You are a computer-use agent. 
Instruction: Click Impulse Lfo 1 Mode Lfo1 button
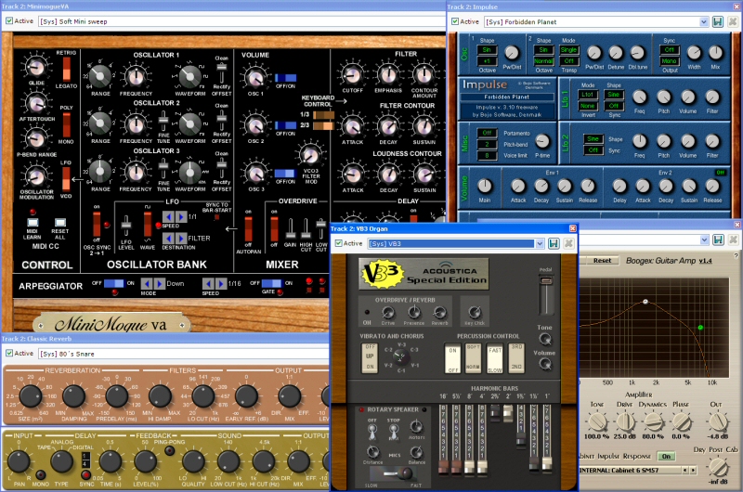[x=588, y=95]
